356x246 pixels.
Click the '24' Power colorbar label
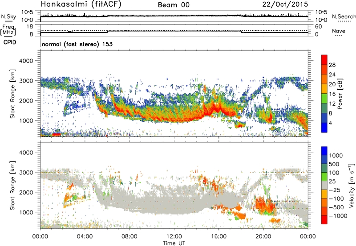(332, 75)
